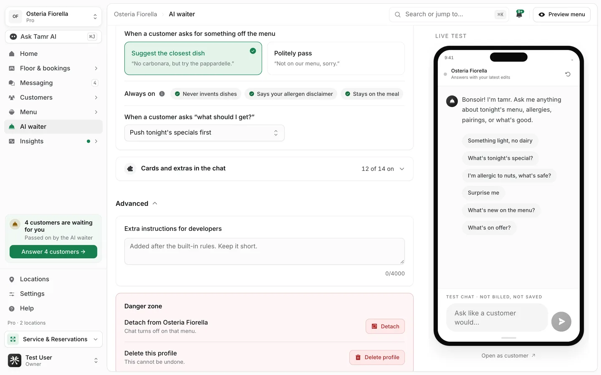Click the puzzle icon on Cards and extras
The image size is (601, 375).
(x=130, y=169)
